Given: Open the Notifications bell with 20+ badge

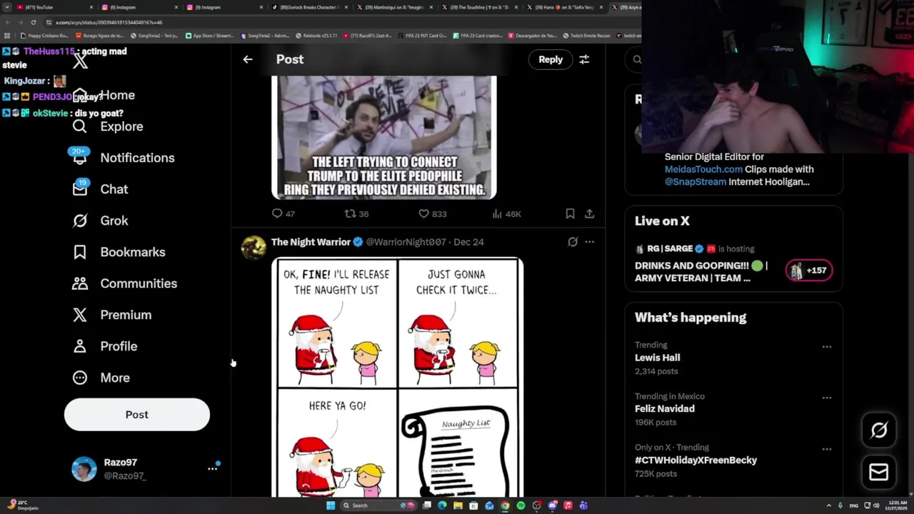Looking at the screenshot, I should point(80,156).
